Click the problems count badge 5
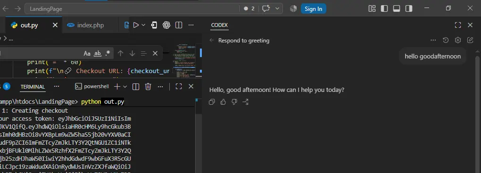This screenshot has height=173, width=481. pyautogui.click(x=7, y=87)
